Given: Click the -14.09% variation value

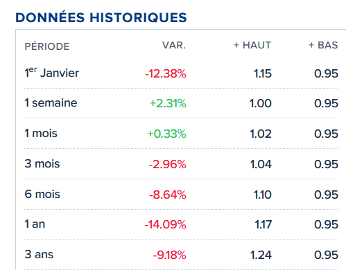Looking at the screenshot, I should click(165, 224).
